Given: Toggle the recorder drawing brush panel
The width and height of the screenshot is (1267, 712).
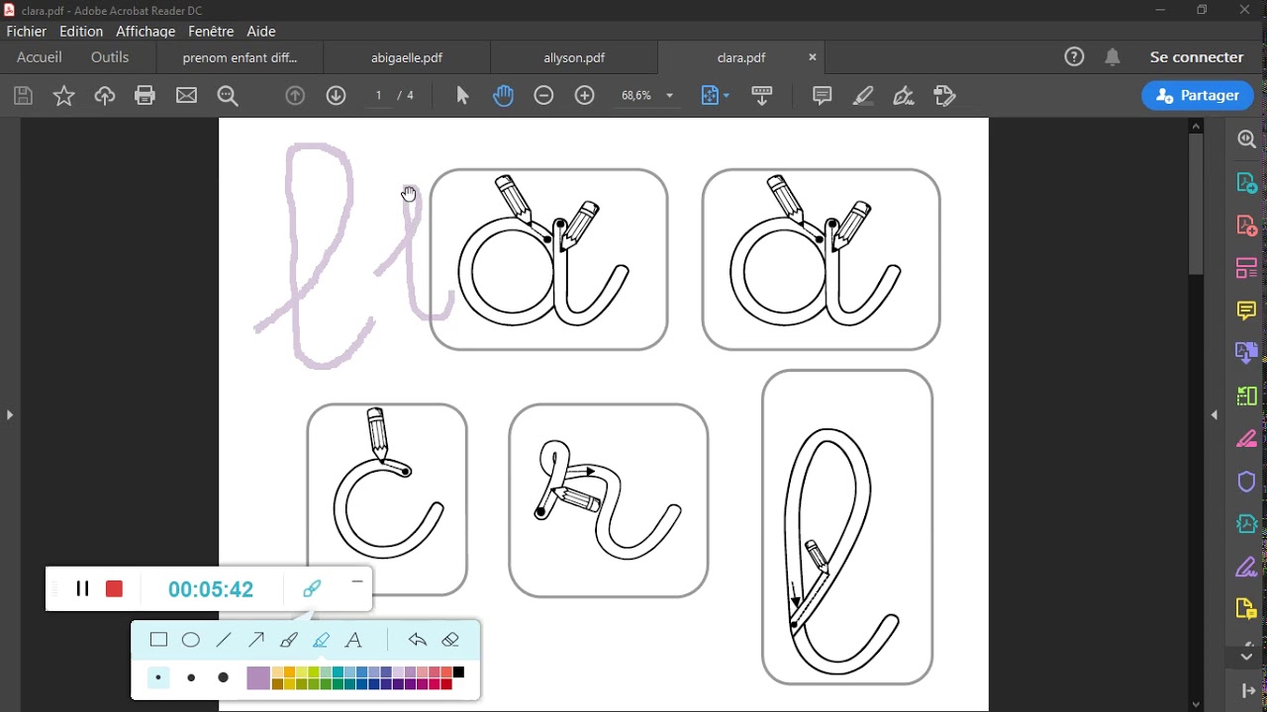Looking at the screenshot, I should coord(312,589).
